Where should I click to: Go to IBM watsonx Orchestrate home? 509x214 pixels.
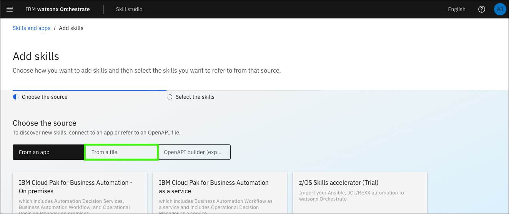coord(58,9)
